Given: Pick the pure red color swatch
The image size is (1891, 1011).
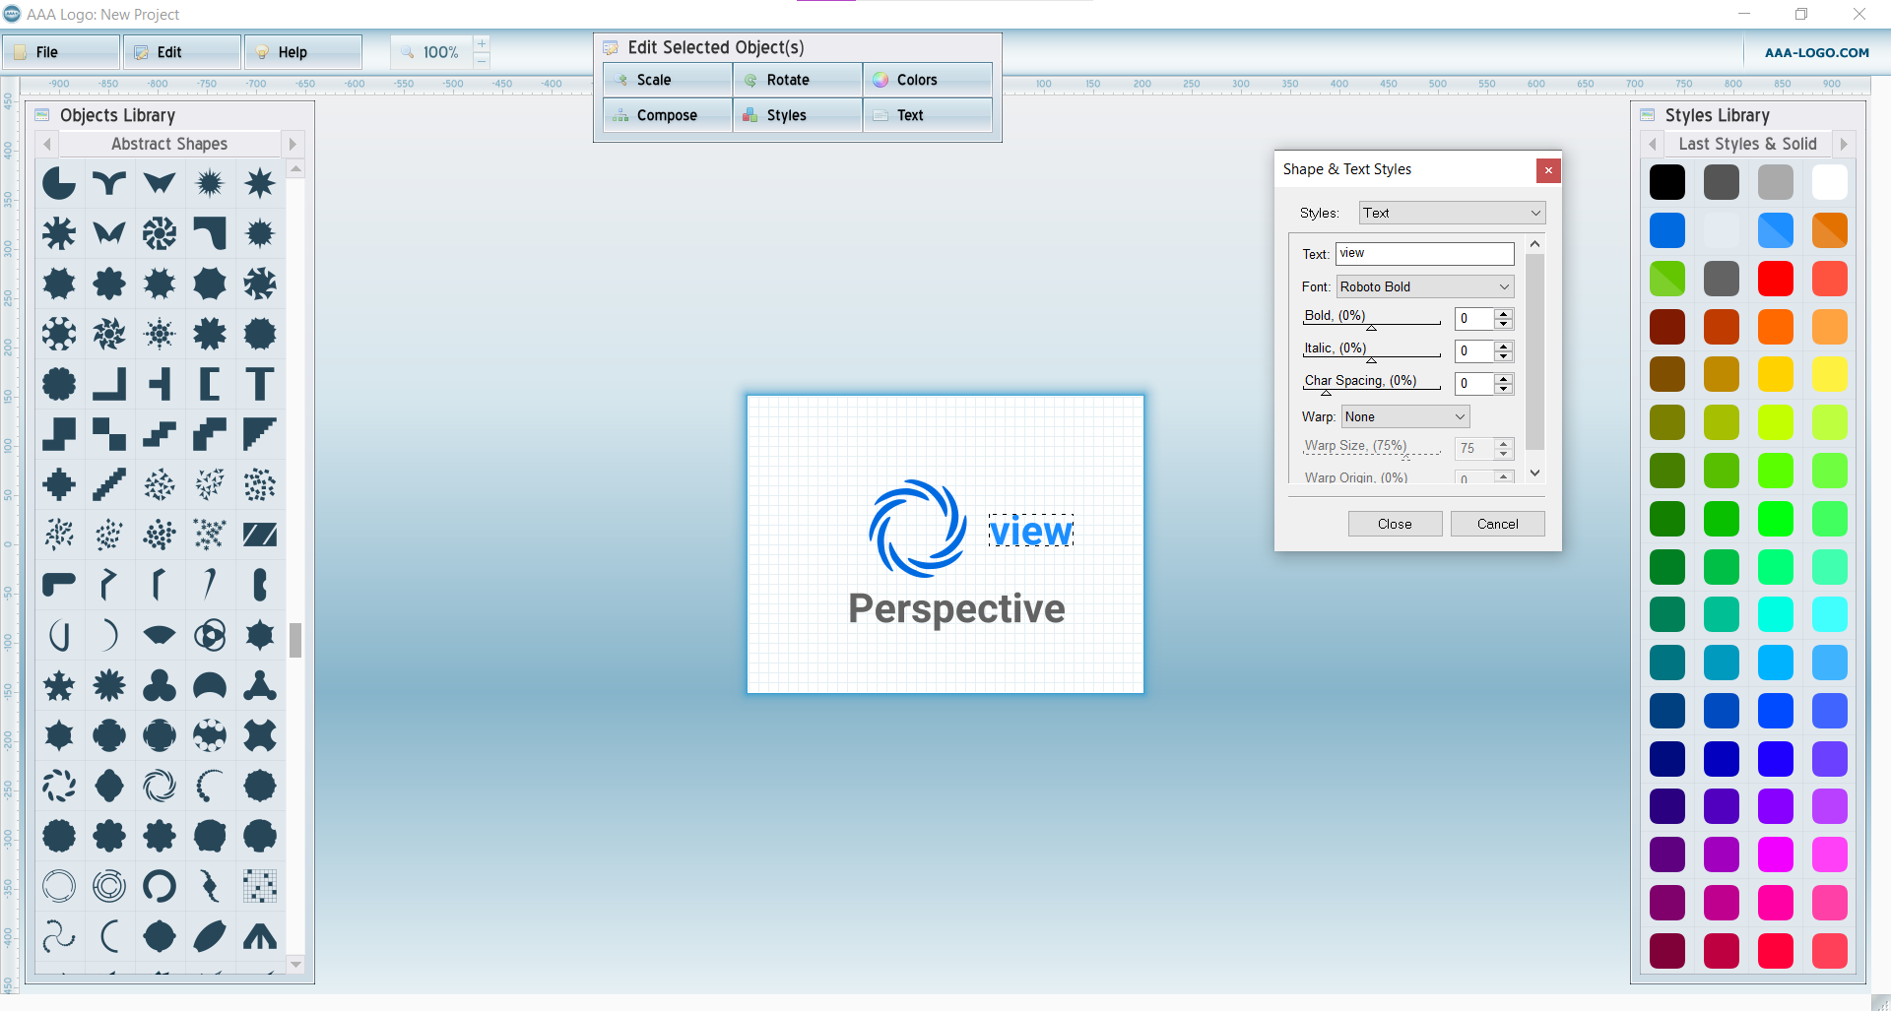Looking at the screenshot, I should (x=1775, y=279).
